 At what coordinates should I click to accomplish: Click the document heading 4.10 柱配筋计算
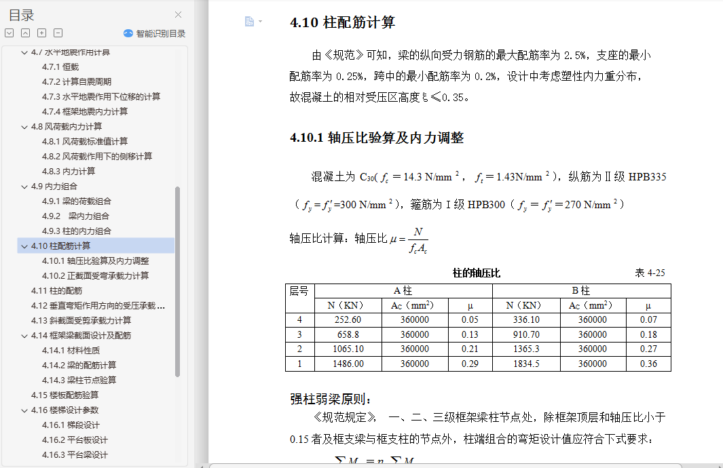point(343,22)
